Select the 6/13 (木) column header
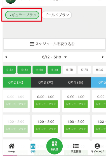This screenshot has height=157, width=106. pos(46,82)
